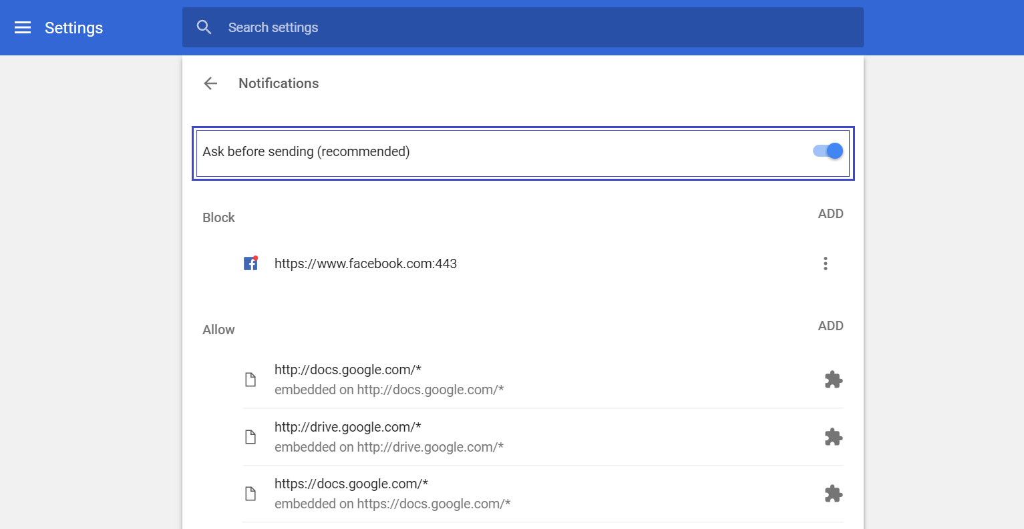Click extension puzzle icon for https://docs.google.com
Screen dimensions: 1024x529
(833, 494)
